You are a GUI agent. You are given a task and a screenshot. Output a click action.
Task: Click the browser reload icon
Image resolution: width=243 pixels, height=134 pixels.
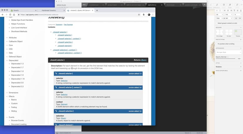tap(10, 14)
